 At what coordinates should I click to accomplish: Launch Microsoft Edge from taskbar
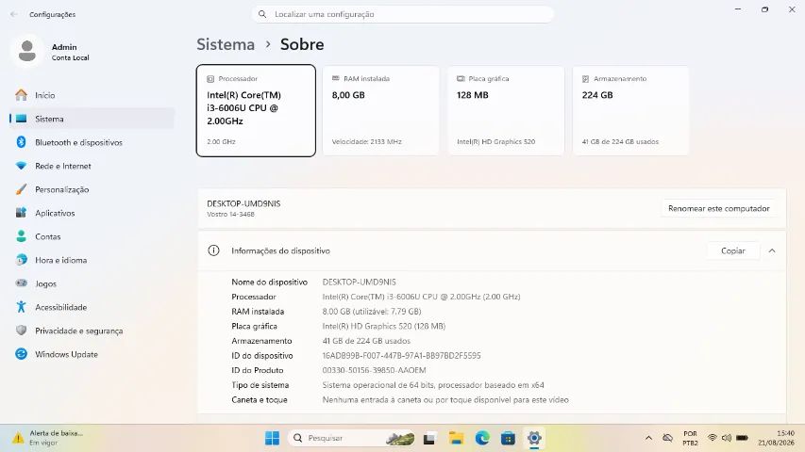coord(482,438)
